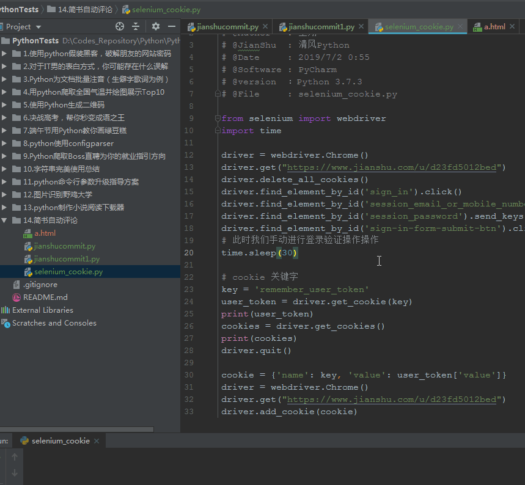Select folder 10.字符串完美使用总结
This screenshot has width=525, height=485.
(x=61, y=169)
